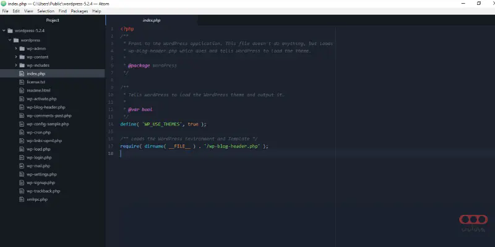Image resolution: width=495 pixels, height=247 pixels.
Task: Click the wp-activate.php file icon
Action: [x=22, y=99]
